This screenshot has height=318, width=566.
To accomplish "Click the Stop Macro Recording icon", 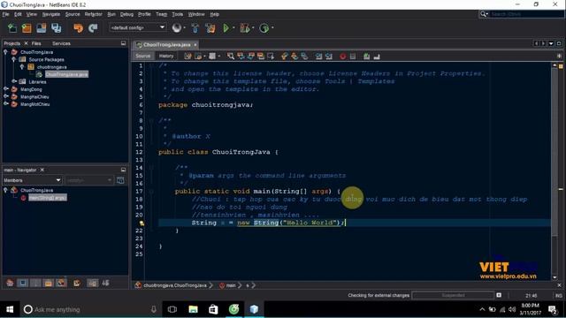I will (353, 57).
